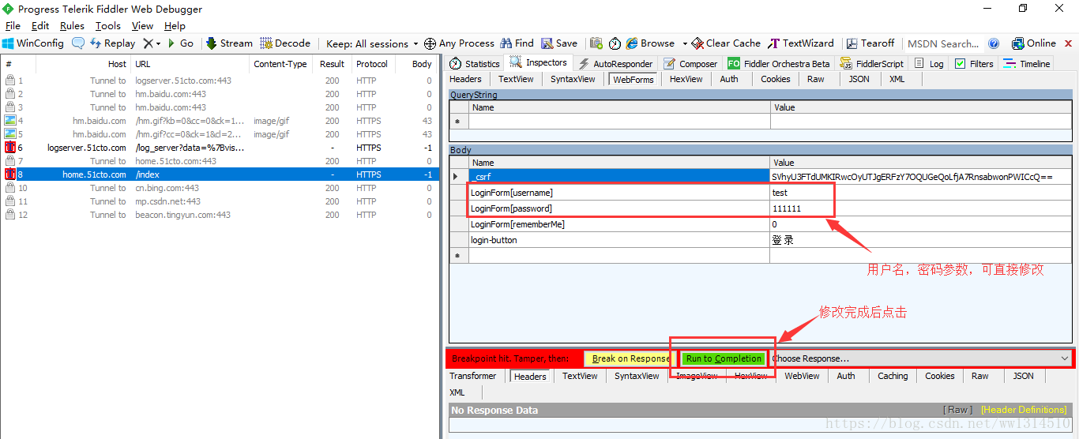Sort sessions by Protocol column header
1079x439 pixels.
(x=371, y=64)
